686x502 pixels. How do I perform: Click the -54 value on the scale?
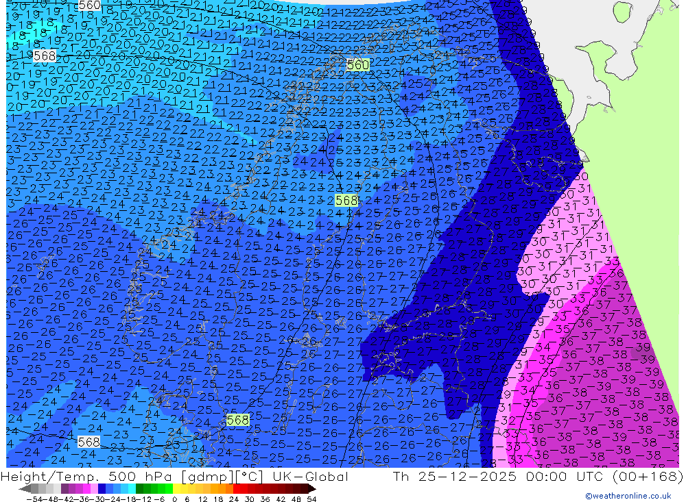(34, 499)
